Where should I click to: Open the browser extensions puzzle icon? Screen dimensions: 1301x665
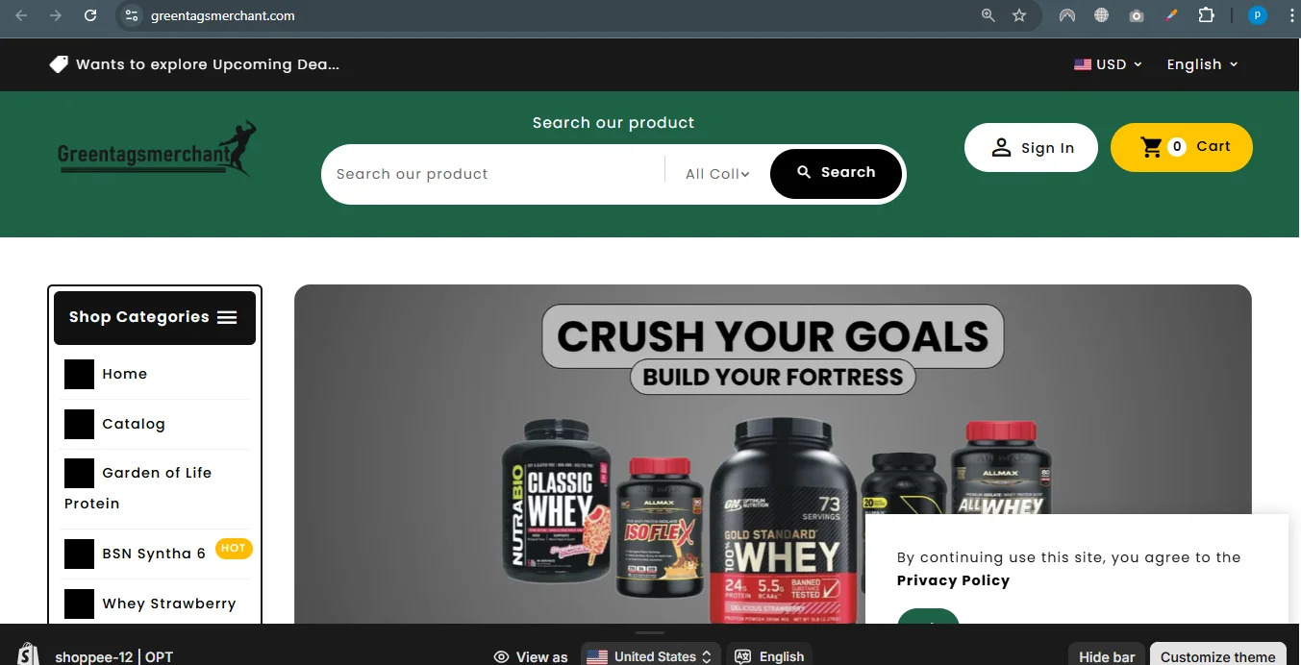coord(1206,15)
